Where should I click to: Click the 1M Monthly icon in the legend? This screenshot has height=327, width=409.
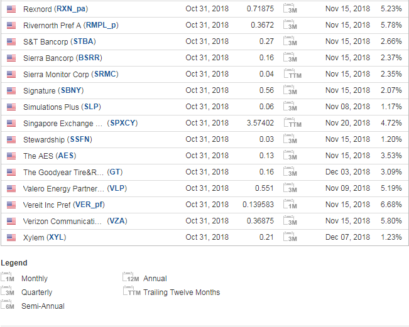coord(8,277)
